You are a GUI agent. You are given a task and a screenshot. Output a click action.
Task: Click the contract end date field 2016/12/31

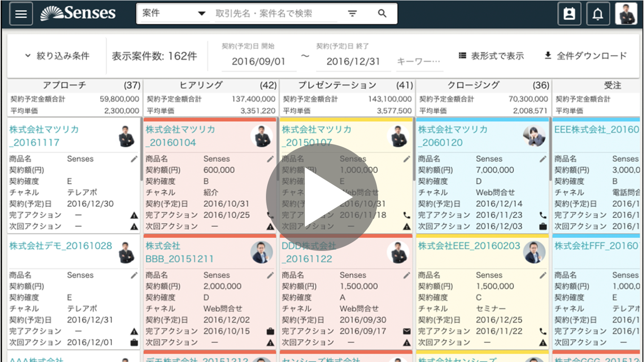pyautogui.click(x=353, y=62)
